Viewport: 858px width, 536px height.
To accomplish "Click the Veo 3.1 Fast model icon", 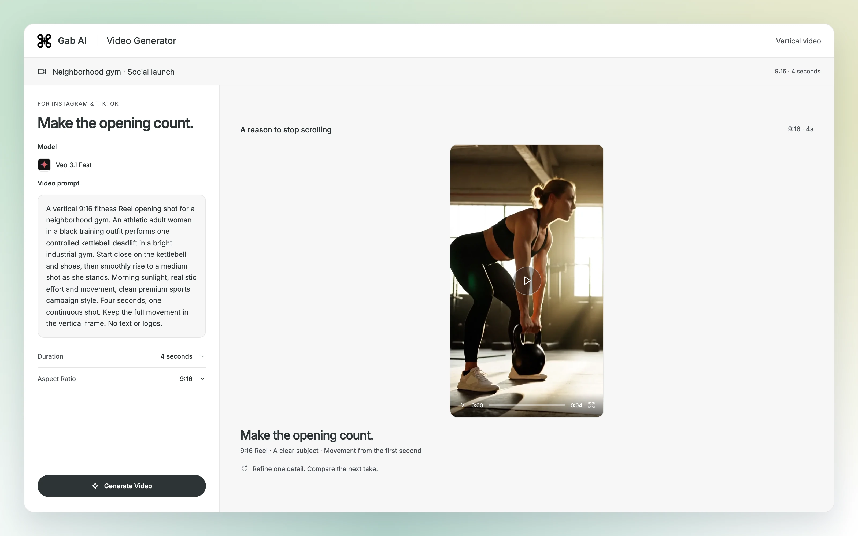I will (x=44, y=165).
